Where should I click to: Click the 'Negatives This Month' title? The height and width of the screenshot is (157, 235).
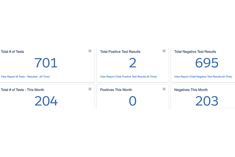tap(191, 90)
